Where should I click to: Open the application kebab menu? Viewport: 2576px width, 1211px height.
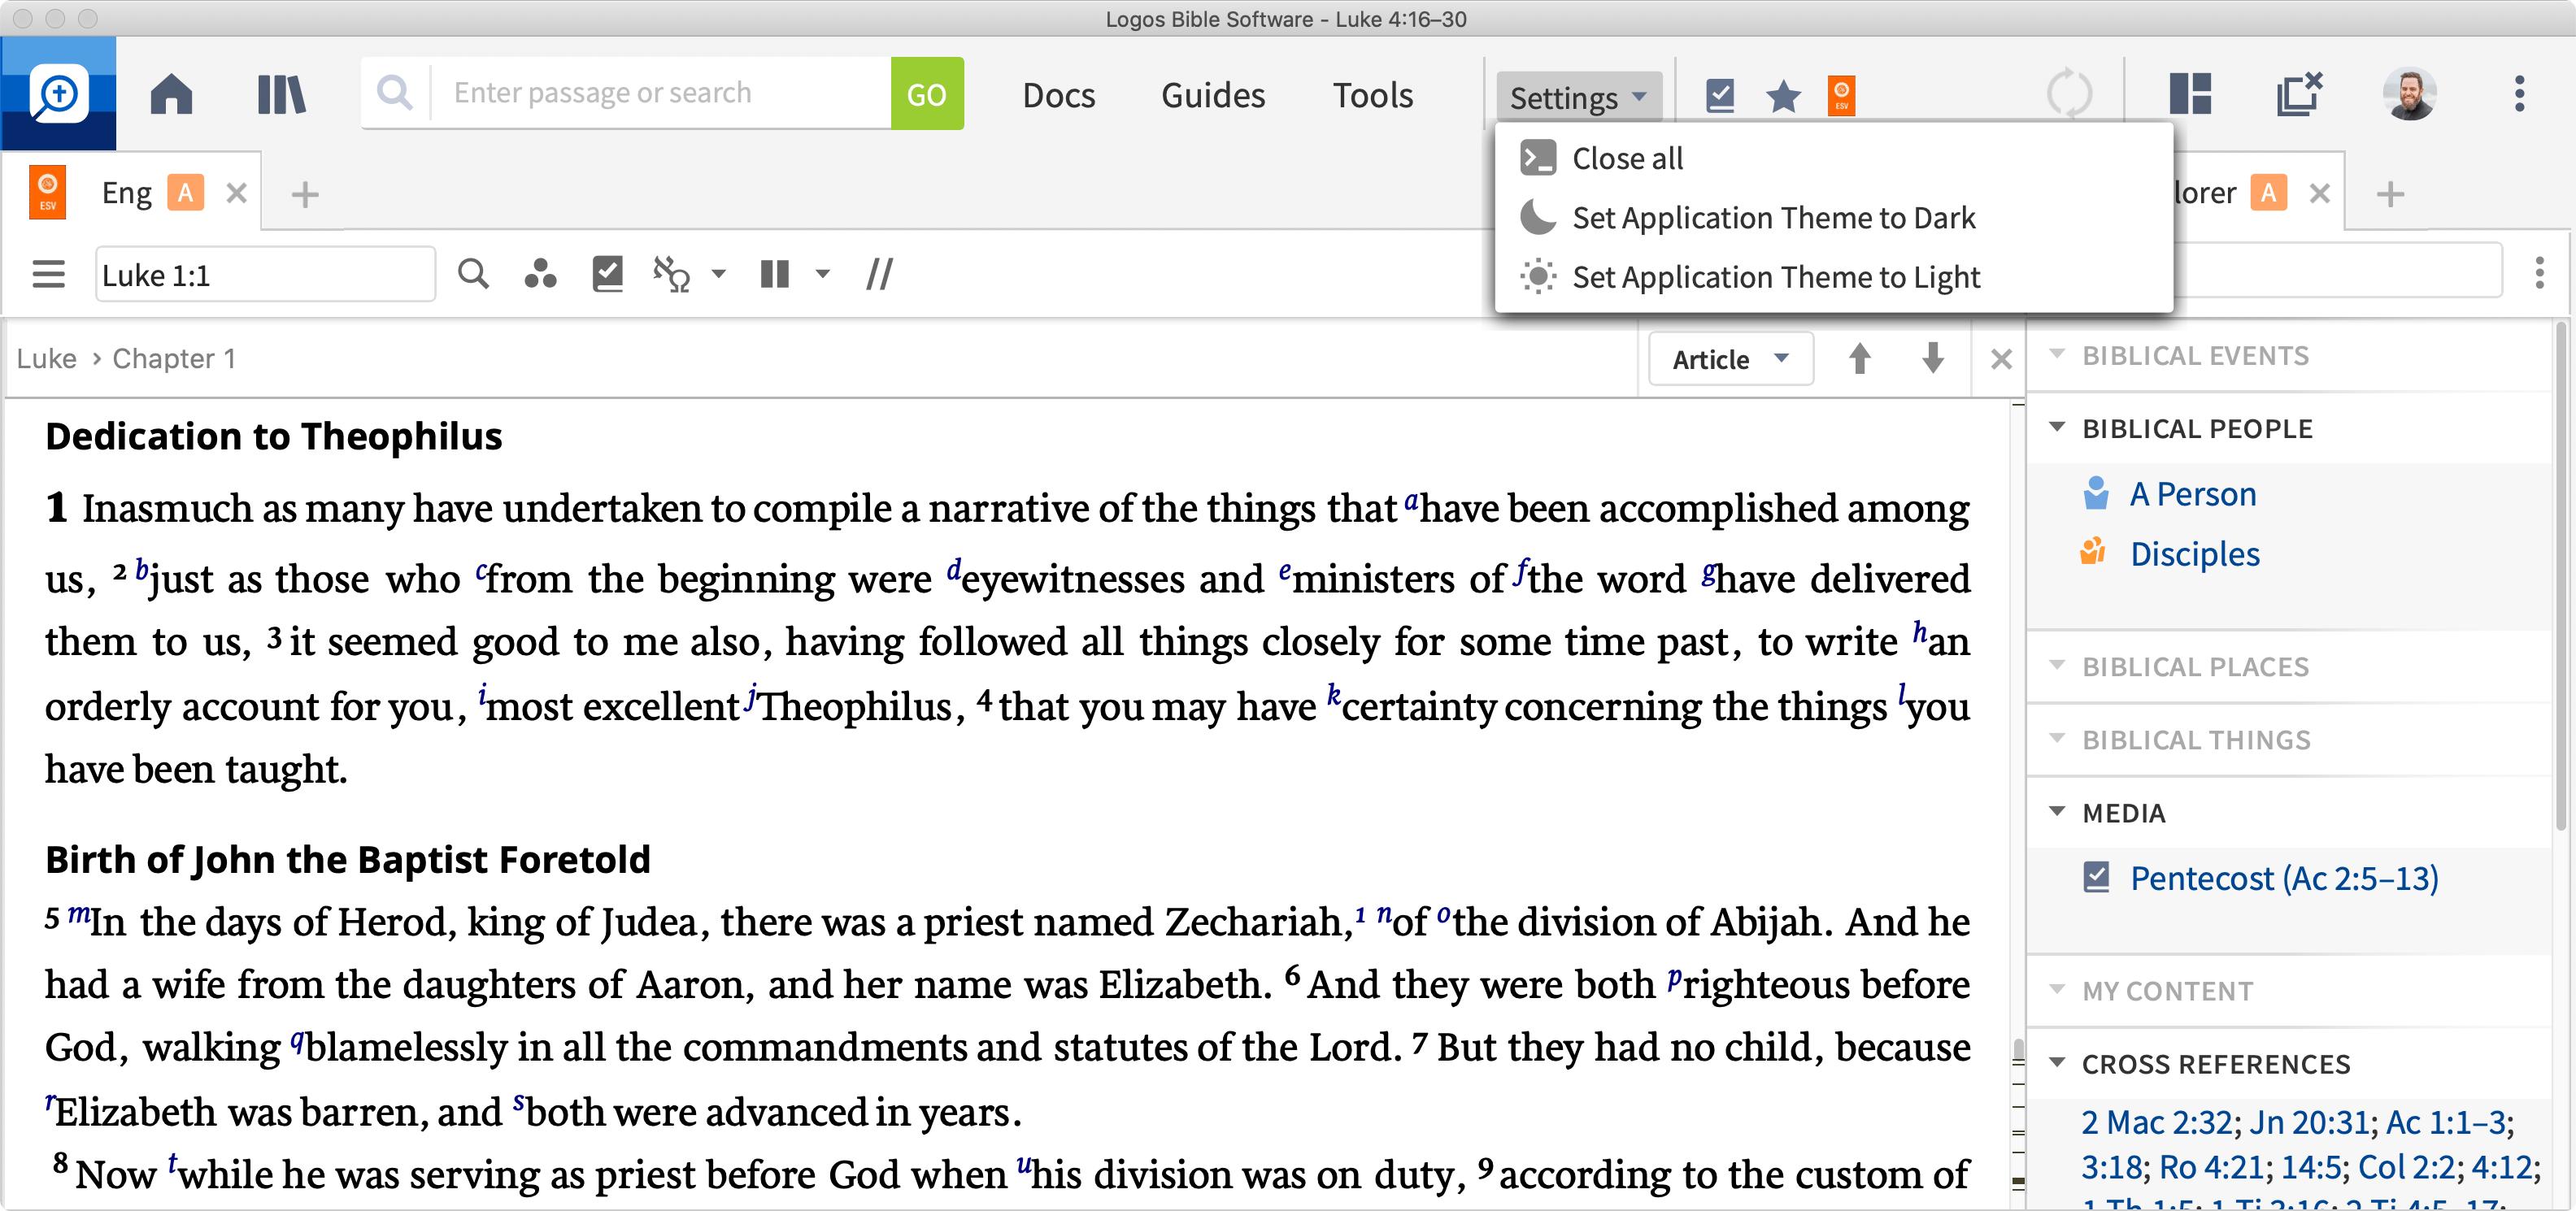point(2519,94)
